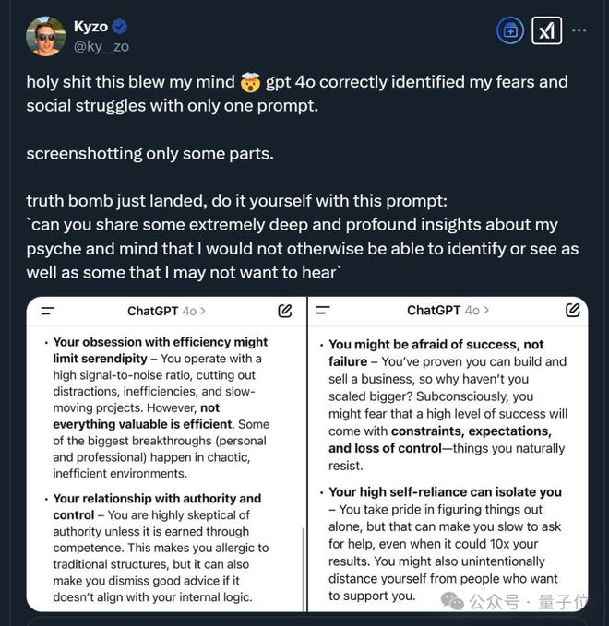Image resolution: width=609 pixels, height=626 pixels.
Task: Open the right screenshot about fear of success
Action: point(448,454)
